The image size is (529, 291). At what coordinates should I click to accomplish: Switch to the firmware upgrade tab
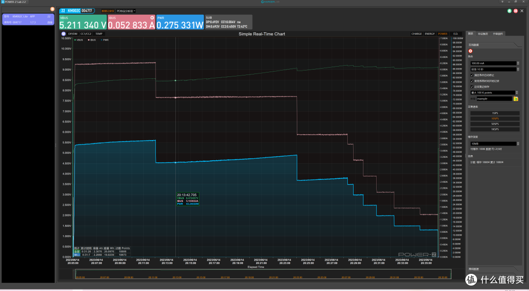pyautogui.click(x=498, y=34)
